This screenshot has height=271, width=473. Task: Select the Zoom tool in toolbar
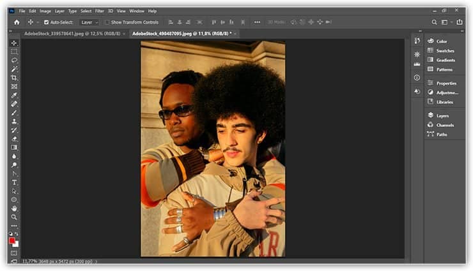[14, 217]
